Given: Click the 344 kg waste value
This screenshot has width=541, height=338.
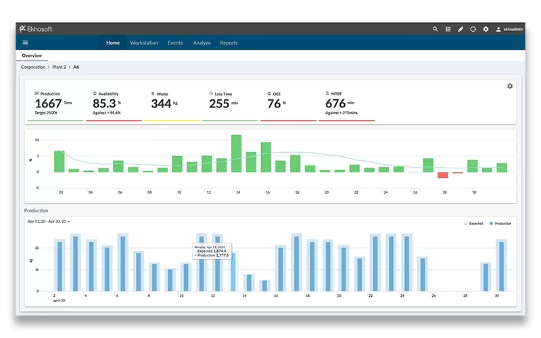Looking at the screenshot, I should [164, 103].
